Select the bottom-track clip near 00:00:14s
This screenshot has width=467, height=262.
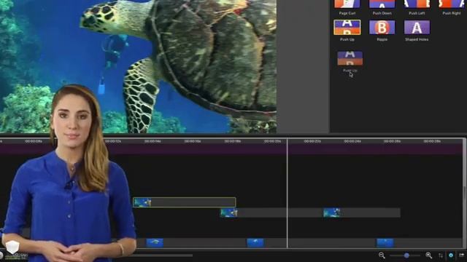point(155,242)
